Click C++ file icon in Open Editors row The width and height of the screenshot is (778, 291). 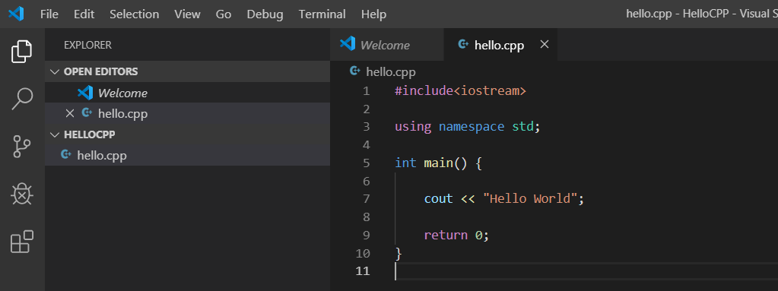87,113
